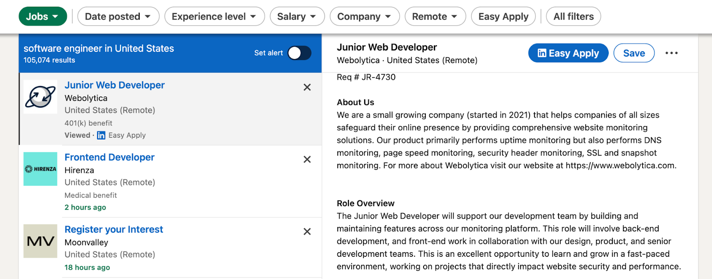Screen dimensions: 712x279
Task: Click the Webolytica · United States (Remote) subtitle
Action: tap(407, 60)
